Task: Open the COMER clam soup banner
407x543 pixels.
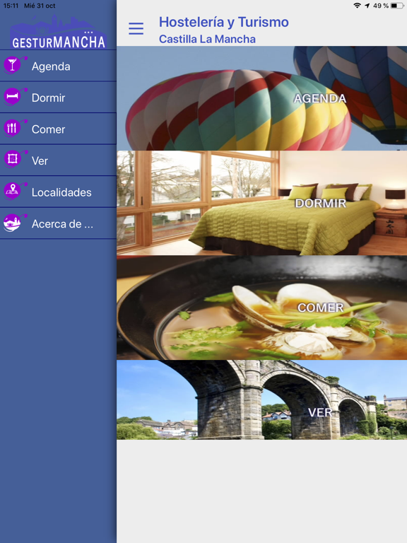Action: [x=261, y=308]
